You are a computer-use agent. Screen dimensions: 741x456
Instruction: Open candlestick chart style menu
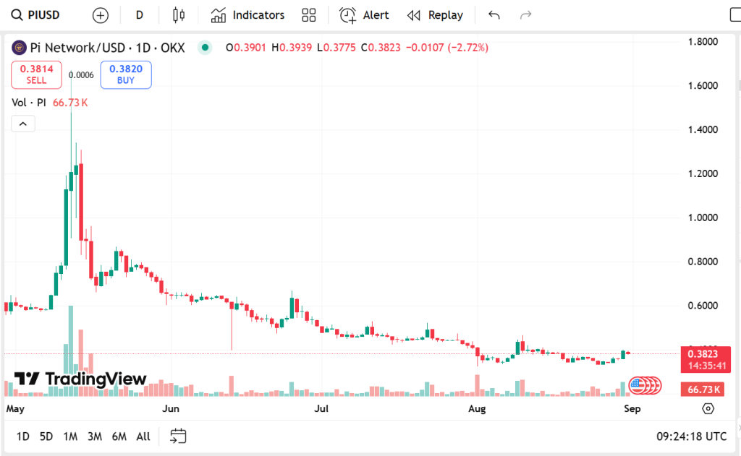point(179,15)
